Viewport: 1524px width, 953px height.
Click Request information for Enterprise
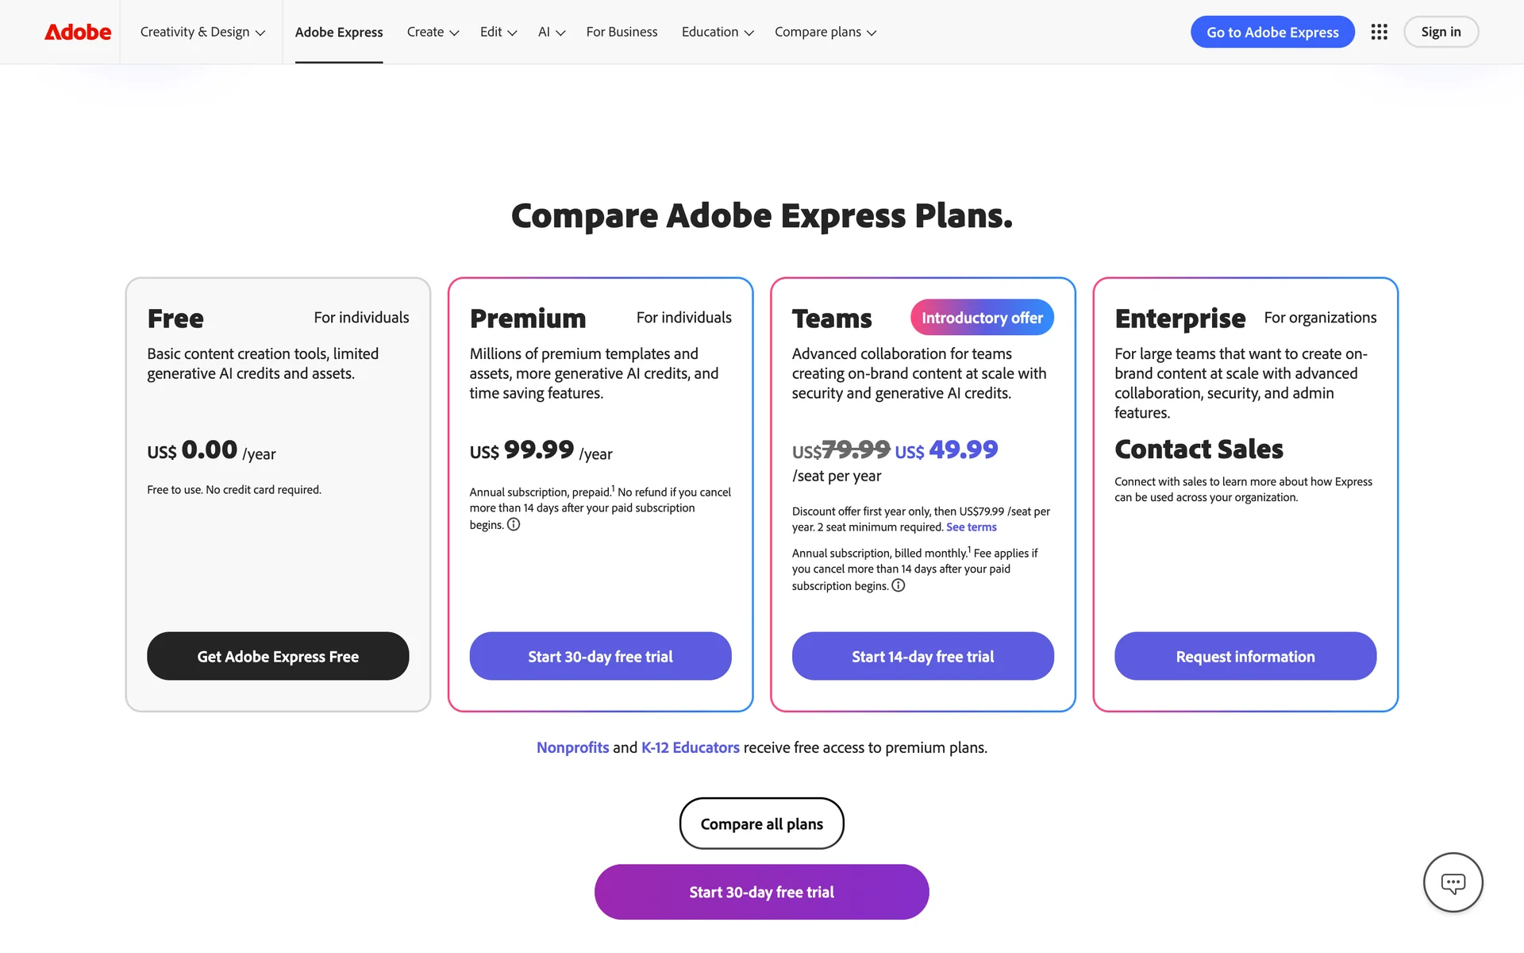1245,656
